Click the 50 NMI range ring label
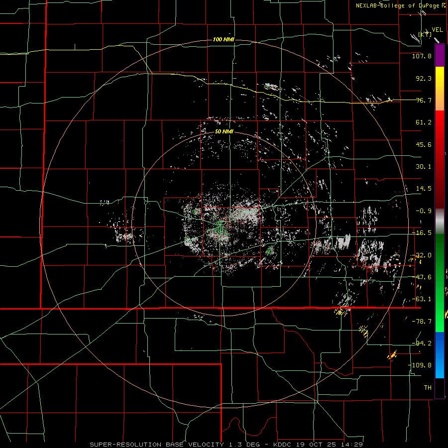This screenshot has width=448, height=448. [x=224, y=132]
